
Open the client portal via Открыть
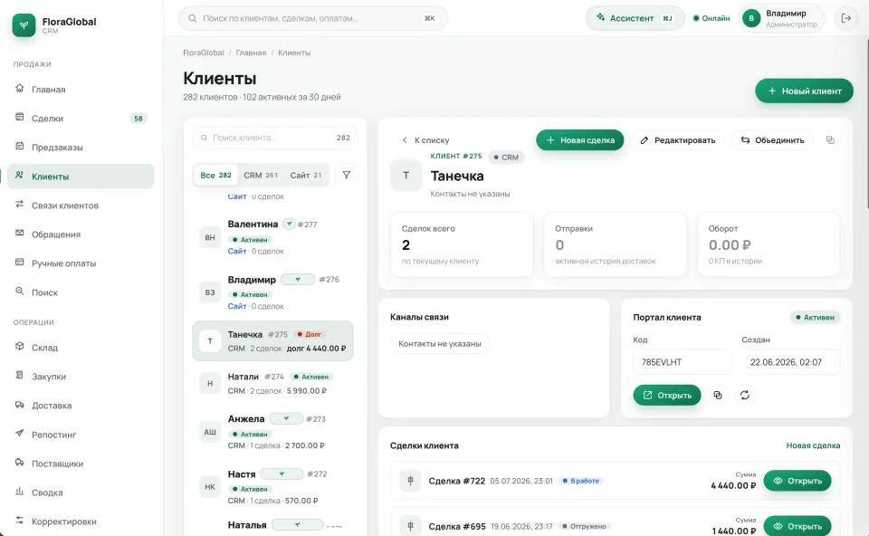pyautogui.click(x=667, y=396)
